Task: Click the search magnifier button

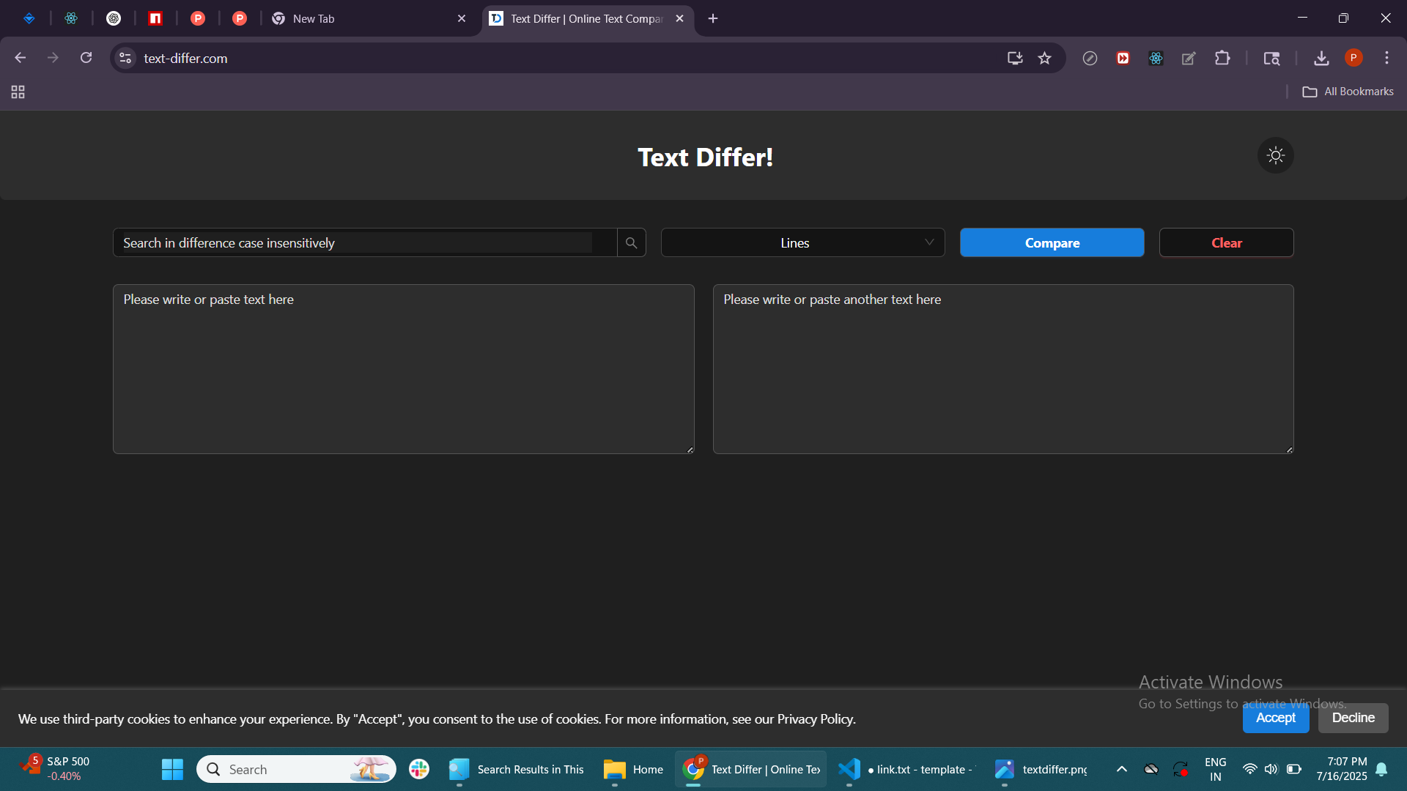Action: pyautogui.click(x=631, y=242)
